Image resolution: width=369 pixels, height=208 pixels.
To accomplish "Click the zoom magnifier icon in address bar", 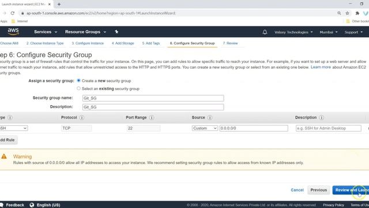I will pyautogui.click(x=339, y=13).
